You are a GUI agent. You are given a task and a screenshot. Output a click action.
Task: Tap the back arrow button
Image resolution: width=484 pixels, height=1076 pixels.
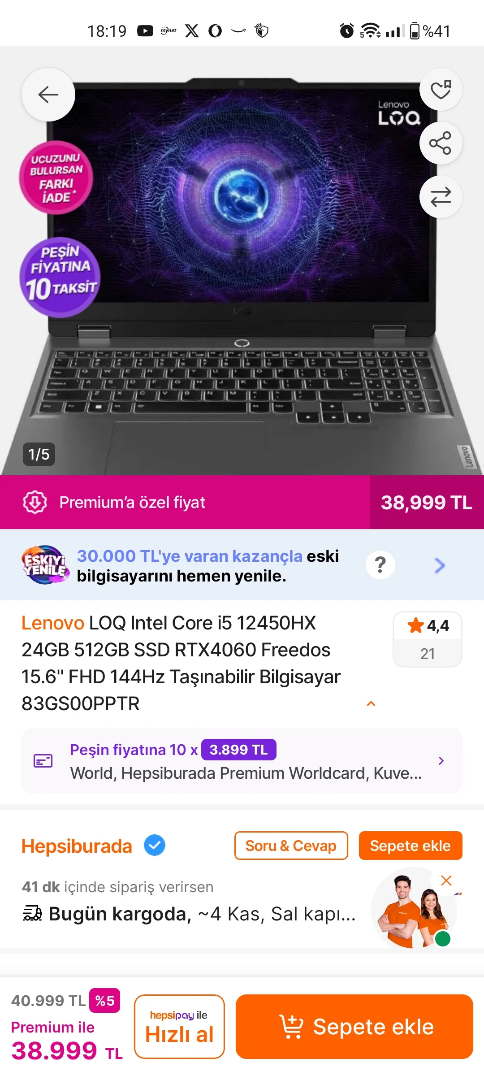[x=48, y=95]
